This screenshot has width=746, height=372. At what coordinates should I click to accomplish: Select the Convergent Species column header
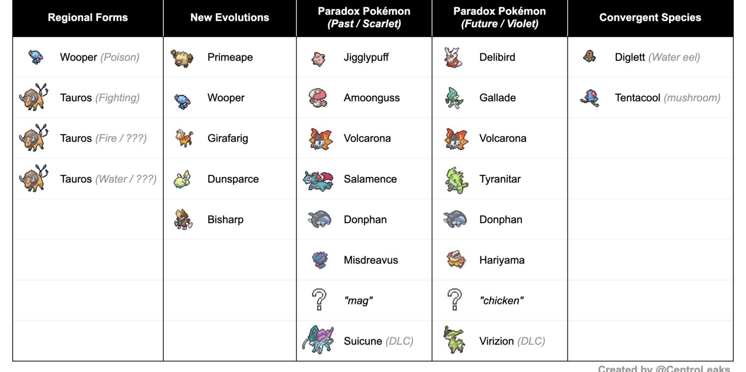click(650, 18)
